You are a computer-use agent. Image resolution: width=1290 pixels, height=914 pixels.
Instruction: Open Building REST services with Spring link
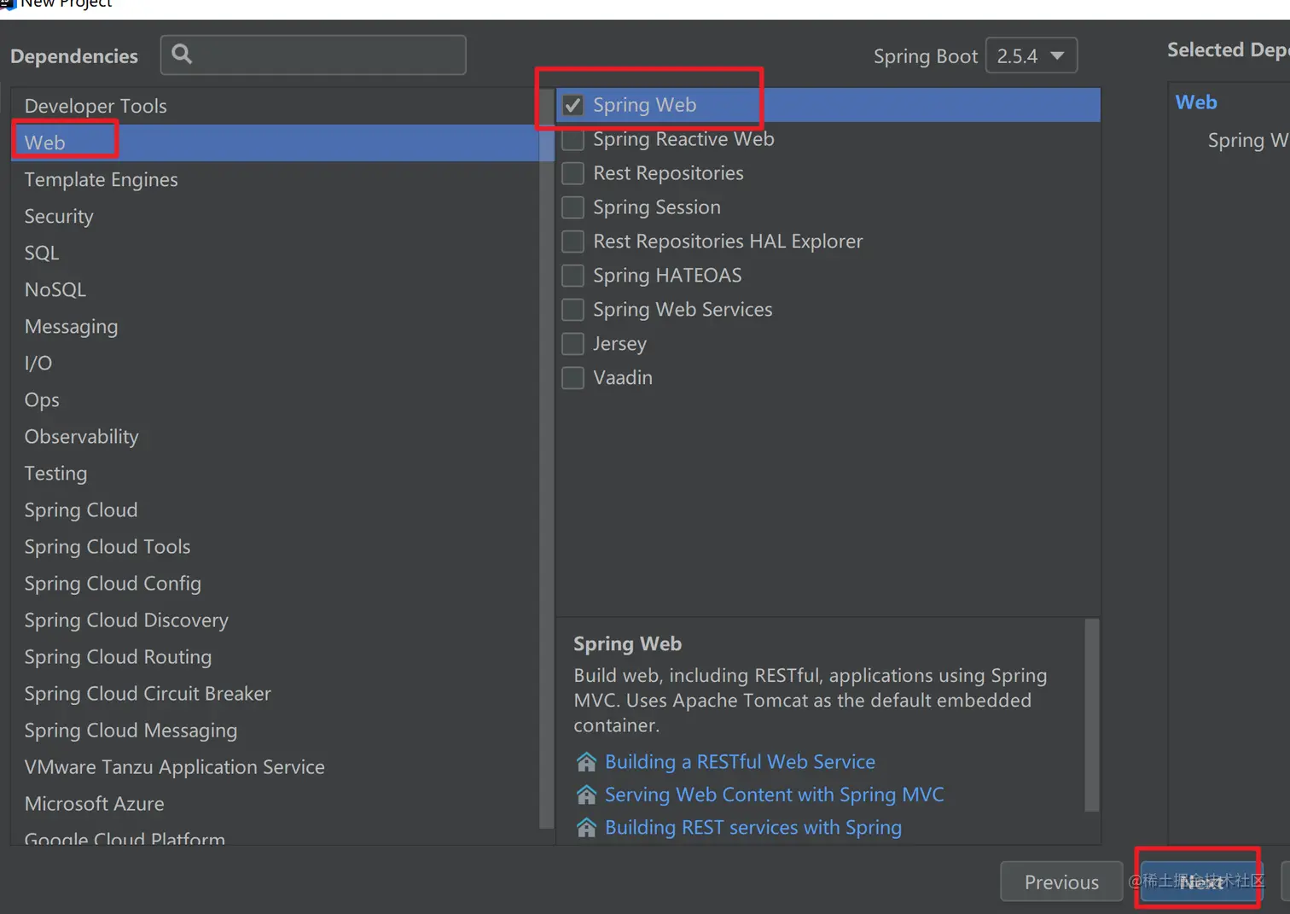pos(753,828)
